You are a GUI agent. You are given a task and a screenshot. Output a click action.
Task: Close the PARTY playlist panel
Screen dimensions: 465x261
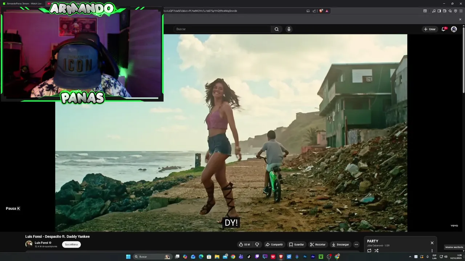pyautogui.click(x=432, y=243)
